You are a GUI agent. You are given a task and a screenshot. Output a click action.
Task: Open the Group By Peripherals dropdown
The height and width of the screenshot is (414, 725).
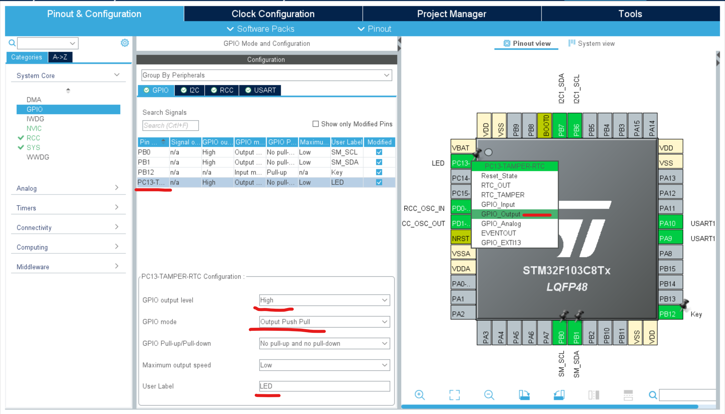click(267, 75)
